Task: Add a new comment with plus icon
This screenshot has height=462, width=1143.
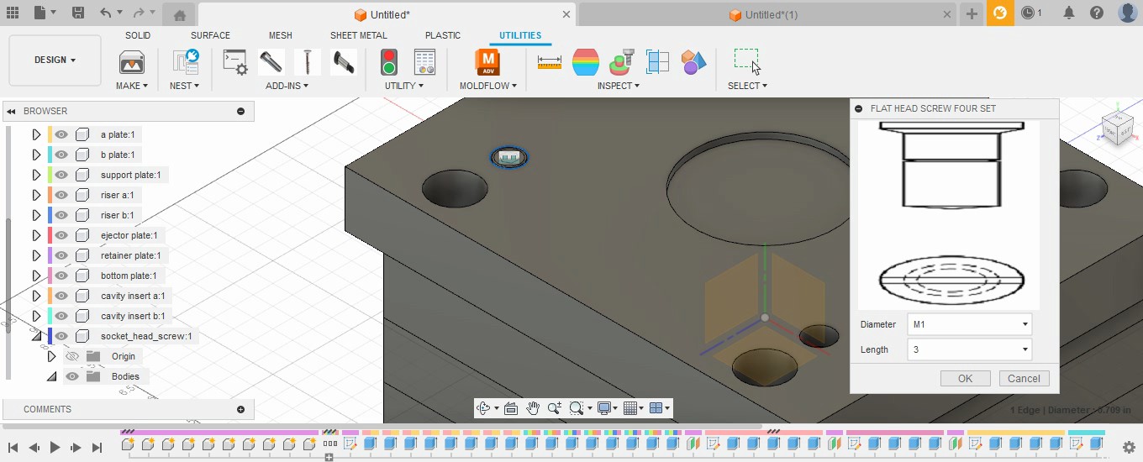Action: [x=241, y=410]
